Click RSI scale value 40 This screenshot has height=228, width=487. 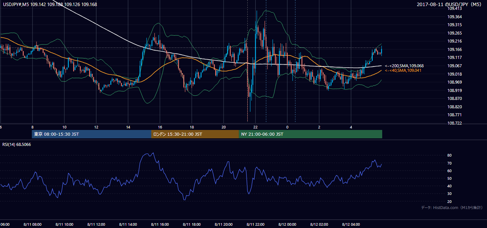click(x=450, y=186)
